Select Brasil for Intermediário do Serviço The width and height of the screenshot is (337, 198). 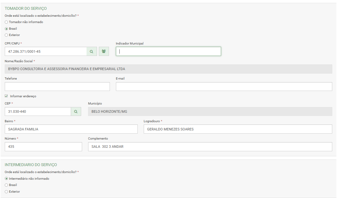click(x=6, y=185)
